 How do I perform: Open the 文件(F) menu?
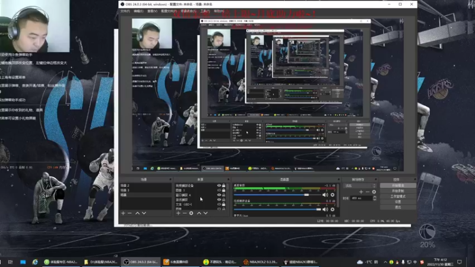(125, 11)
